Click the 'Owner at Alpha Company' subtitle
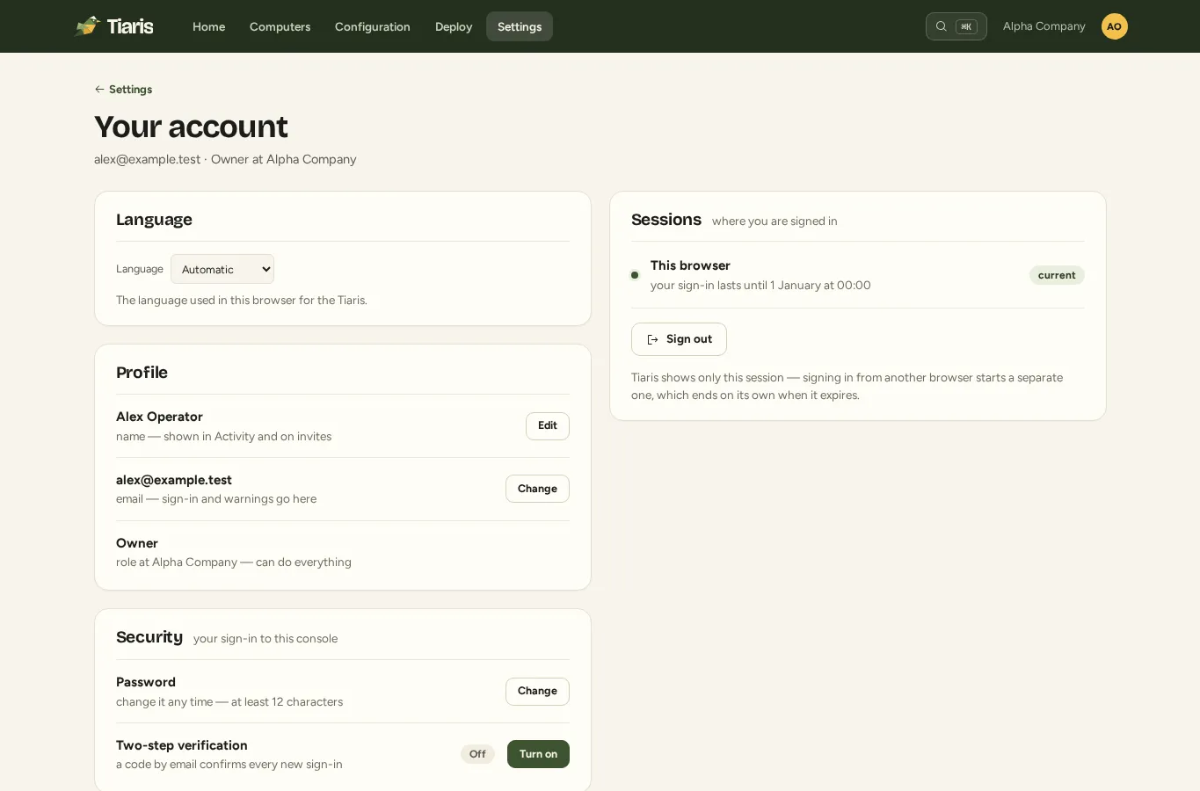Image resolution: width=1200 pixels, height=791 pixels. pos(284,159)
